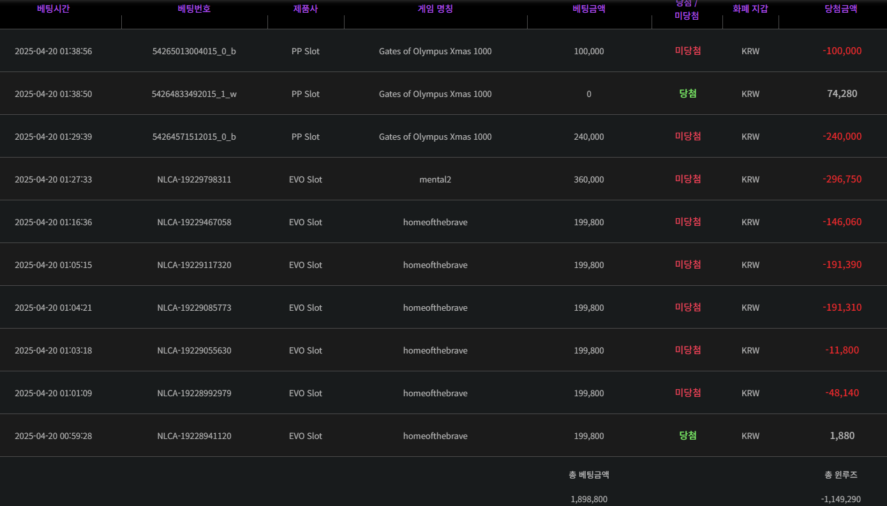The height and width of the screenshot is (506, 887).
Task: Click the -296,750 loss amount
Action: pos(842,179)
